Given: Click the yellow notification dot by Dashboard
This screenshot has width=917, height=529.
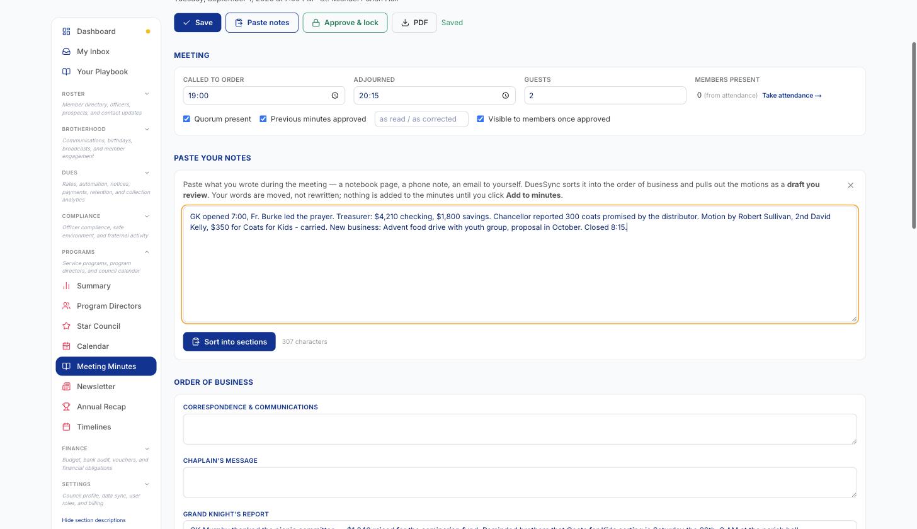Looking at the screenshot, I should 148,31.
